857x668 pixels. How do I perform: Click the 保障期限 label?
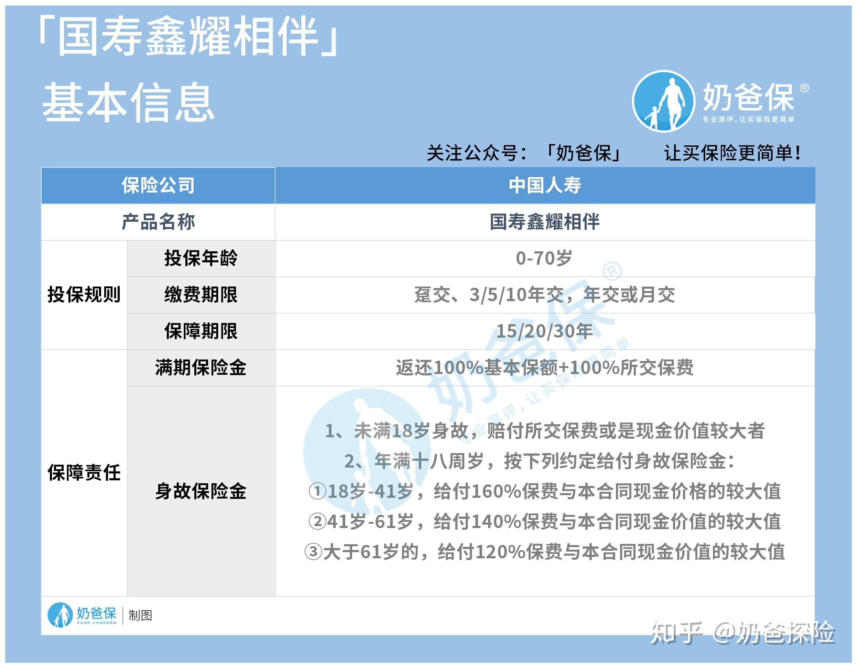pos(201,331)
